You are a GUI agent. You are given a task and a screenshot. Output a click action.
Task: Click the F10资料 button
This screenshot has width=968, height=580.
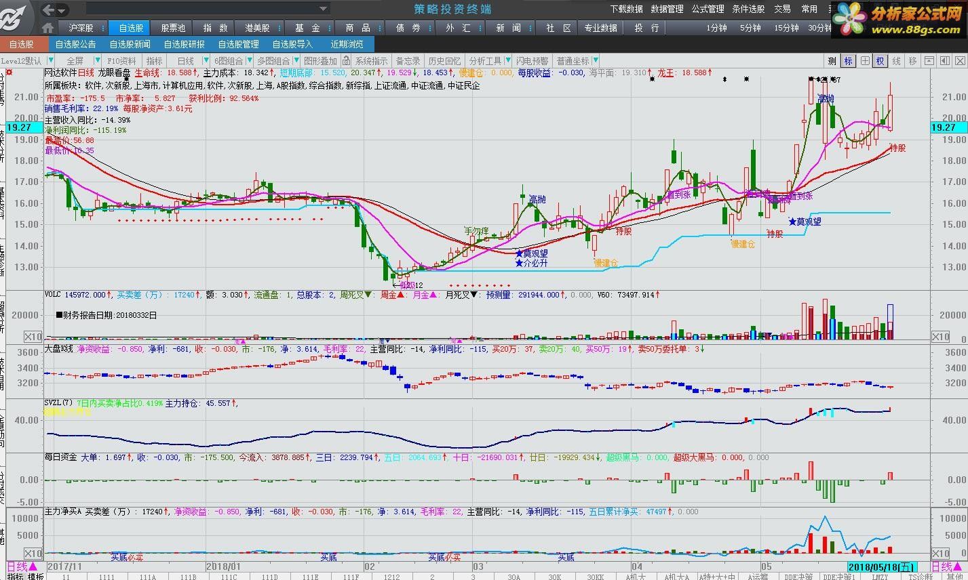coord(122,61)
